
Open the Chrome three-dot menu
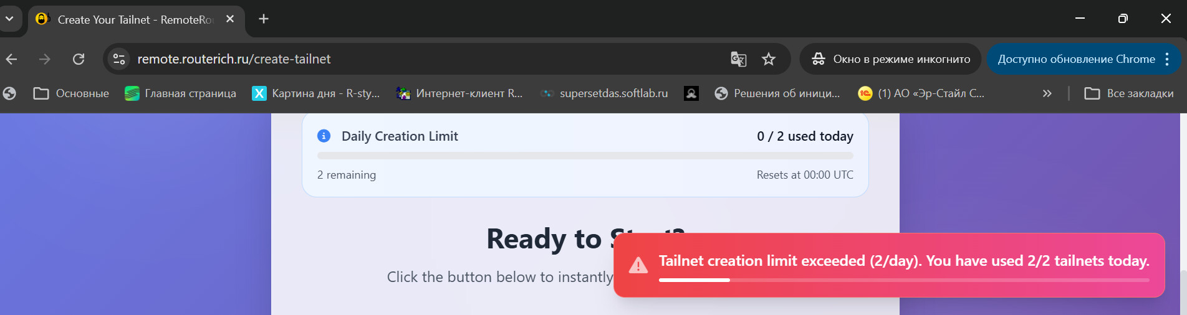(x=1167, y=59)
